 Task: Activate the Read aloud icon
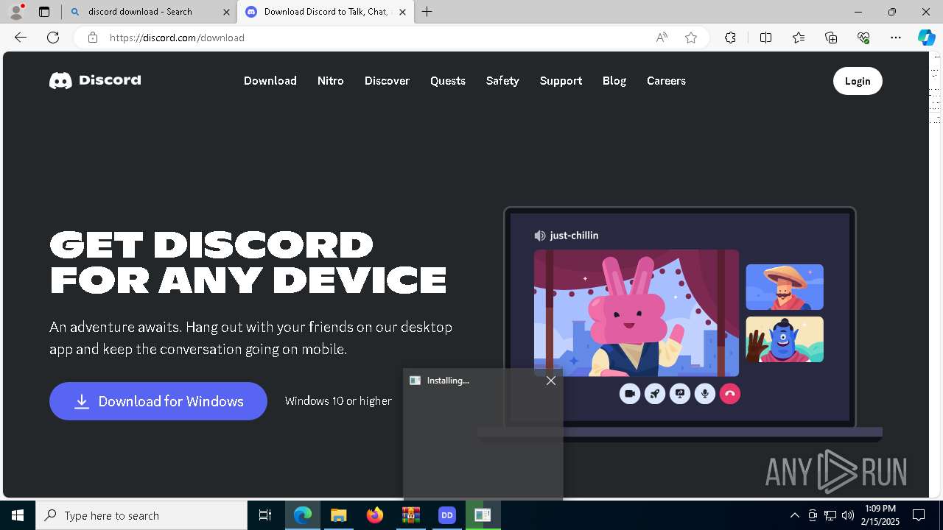[x=662, y=38]
